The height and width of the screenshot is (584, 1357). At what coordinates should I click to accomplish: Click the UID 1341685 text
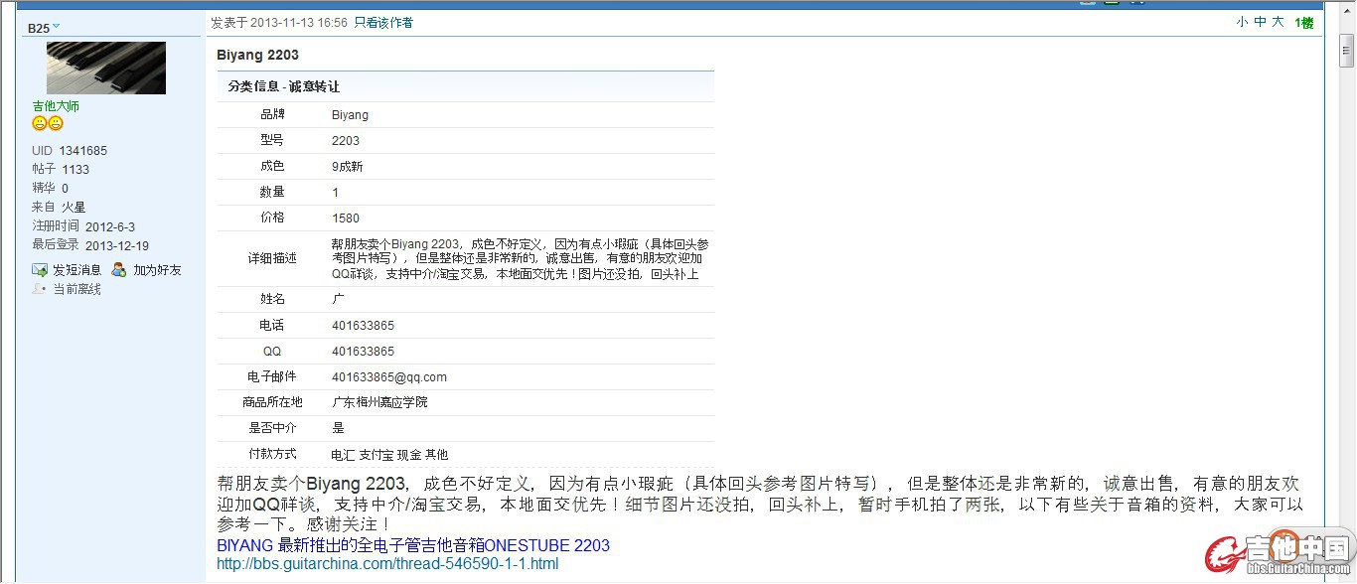70,151
